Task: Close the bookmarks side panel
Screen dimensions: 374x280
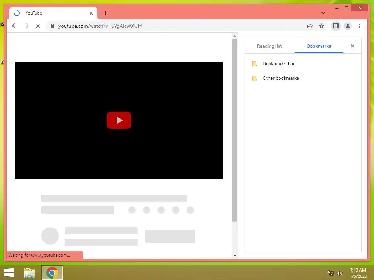Action: coord(352,46)
